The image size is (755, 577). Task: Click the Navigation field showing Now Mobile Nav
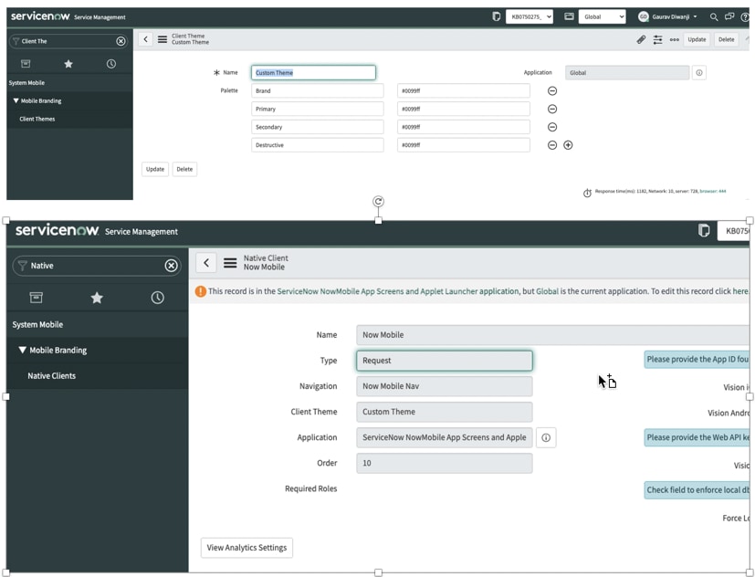pos(445,386)
